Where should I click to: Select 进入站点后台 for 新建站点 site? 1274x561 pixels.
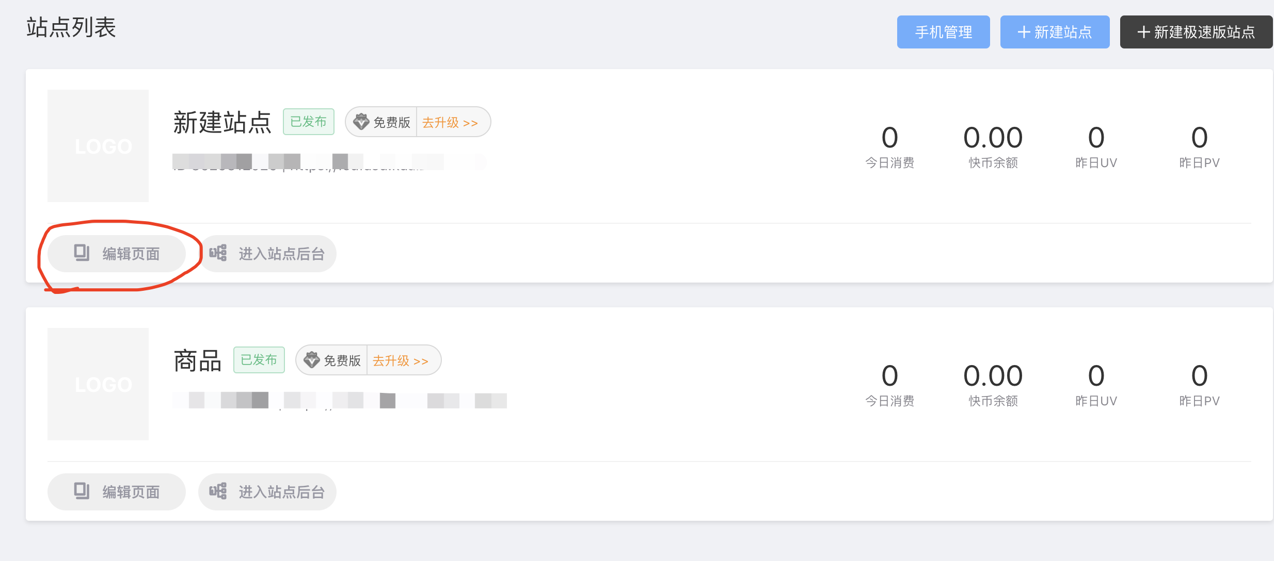tap(267, 253)
